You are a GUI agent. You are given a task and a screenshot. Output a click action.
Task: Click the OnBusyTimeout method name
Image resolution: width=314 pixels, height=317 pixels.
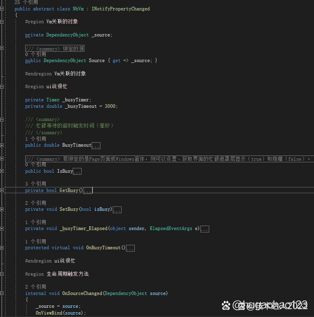pyautogui.click(x=103, y=248)
